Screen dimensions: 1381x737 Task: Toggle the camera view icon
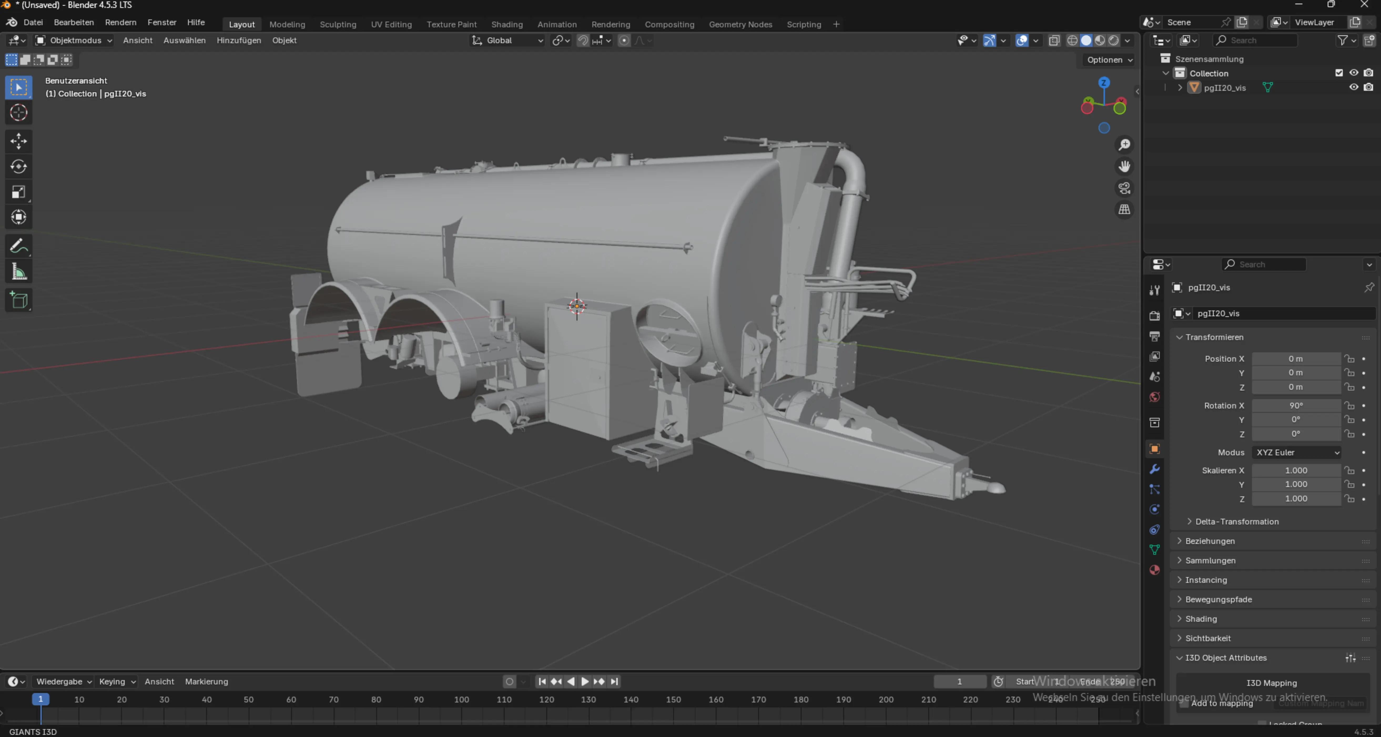pyautogui.click(x=1124, y=188)
